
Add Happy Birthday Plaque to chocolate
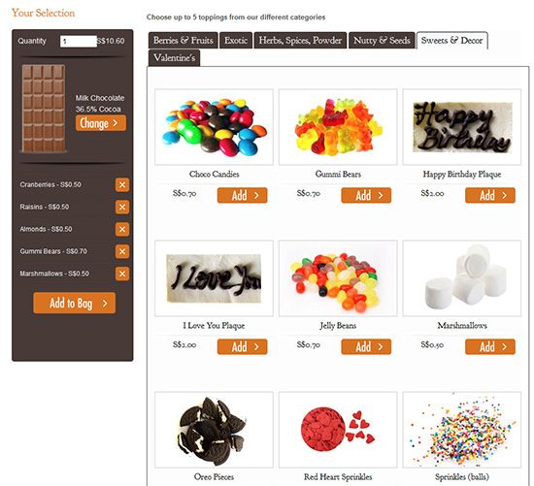(x=490, y=195)
